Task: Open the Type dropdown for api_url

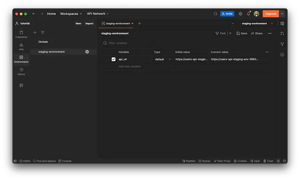Action: point(163,59)
